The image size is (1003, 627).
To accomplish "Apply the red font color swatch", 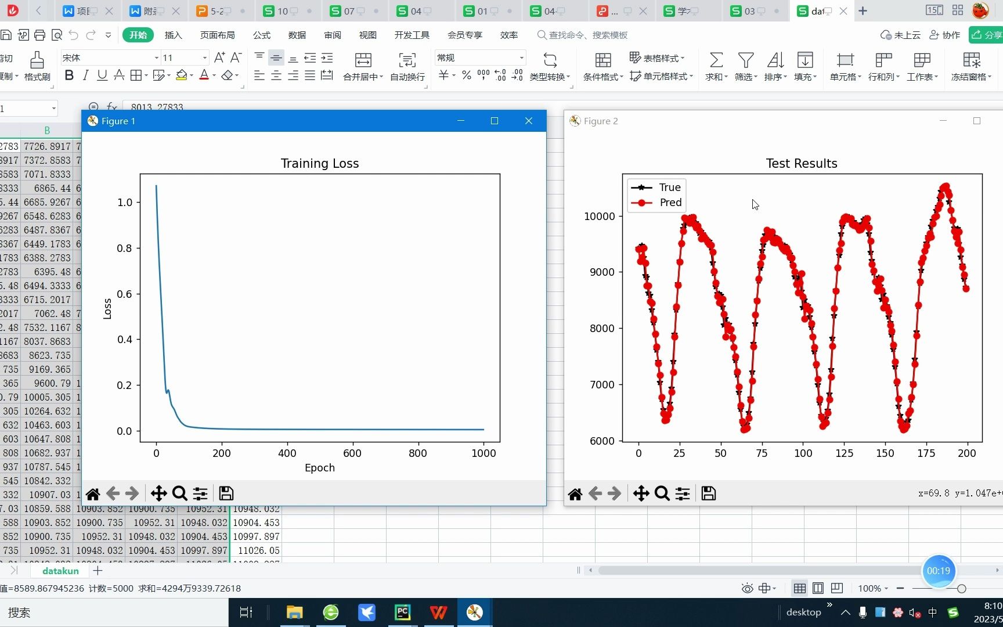I will (x=204, y=75).
